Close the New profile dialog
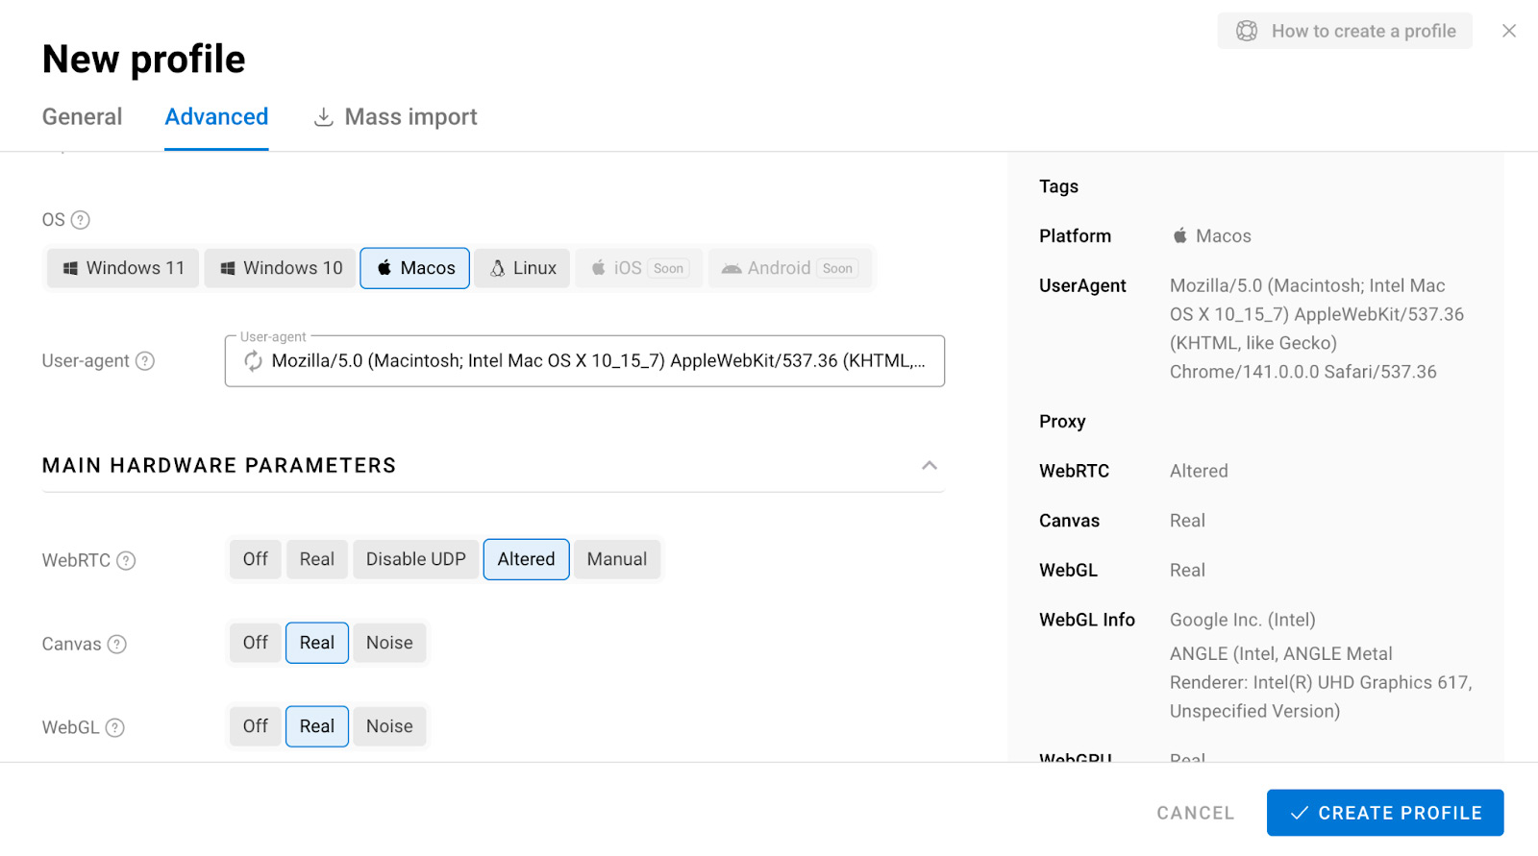 1508,31
